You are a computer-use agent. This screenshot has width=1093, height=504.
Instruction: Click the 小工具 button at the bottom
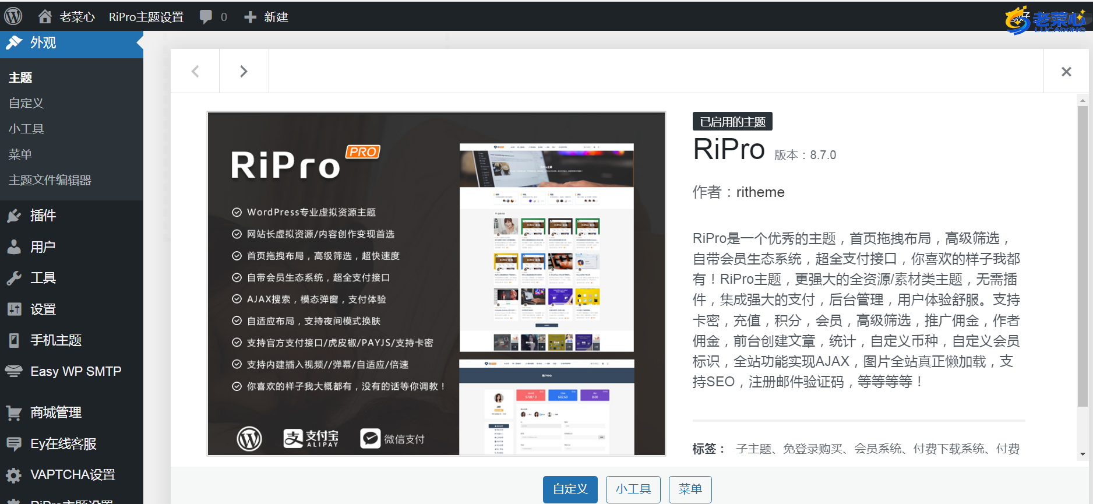[x=633, y=489]
